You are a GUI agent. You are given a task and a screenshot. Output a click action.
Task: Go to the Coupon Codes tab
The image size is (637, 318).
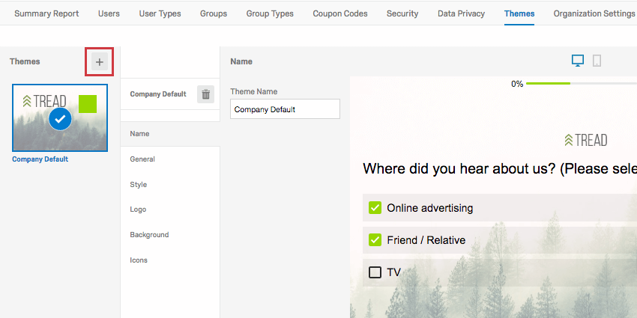(x=340, y=13)
